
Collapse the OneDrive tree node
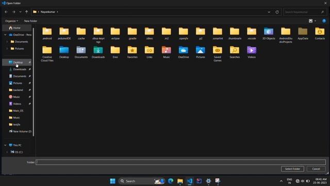coord(5,35)
